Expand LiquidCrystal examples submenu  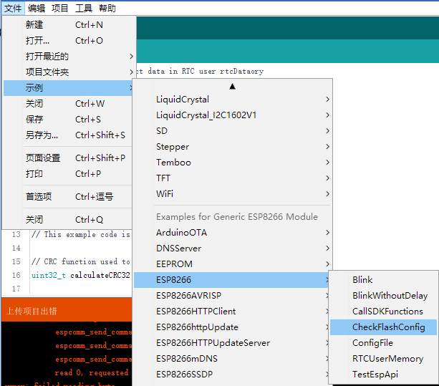(x=232, y=99)
